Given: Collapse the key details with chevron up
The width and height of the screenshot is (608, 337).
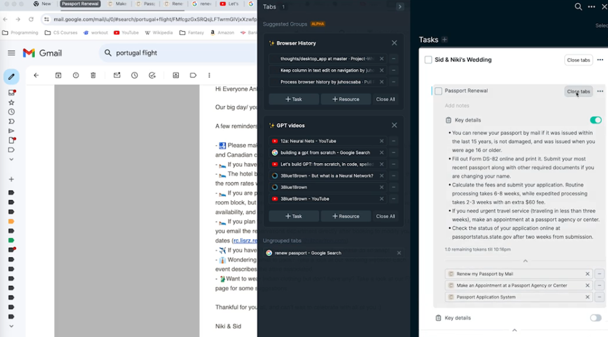Looking at the screenshot, I should 525,261.
